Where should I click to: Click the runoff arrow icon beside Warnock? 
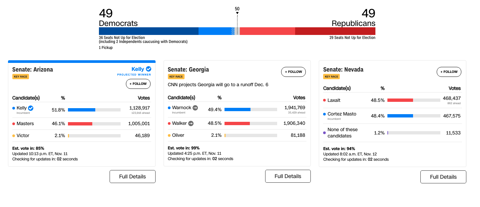coord(195,107)
